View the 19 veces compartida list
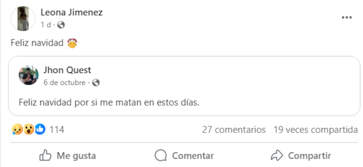Viewport: 363px width, 167px height. [316, 130]
